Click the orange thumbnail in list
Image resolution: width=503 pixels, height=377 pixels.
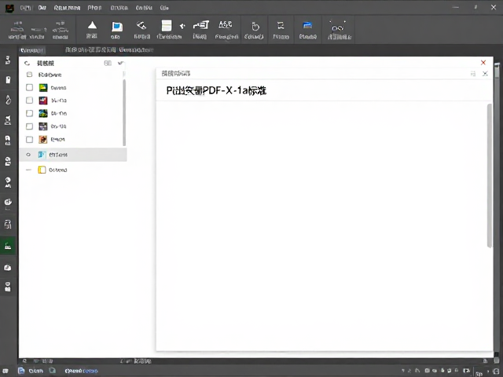tap(43, 140)
